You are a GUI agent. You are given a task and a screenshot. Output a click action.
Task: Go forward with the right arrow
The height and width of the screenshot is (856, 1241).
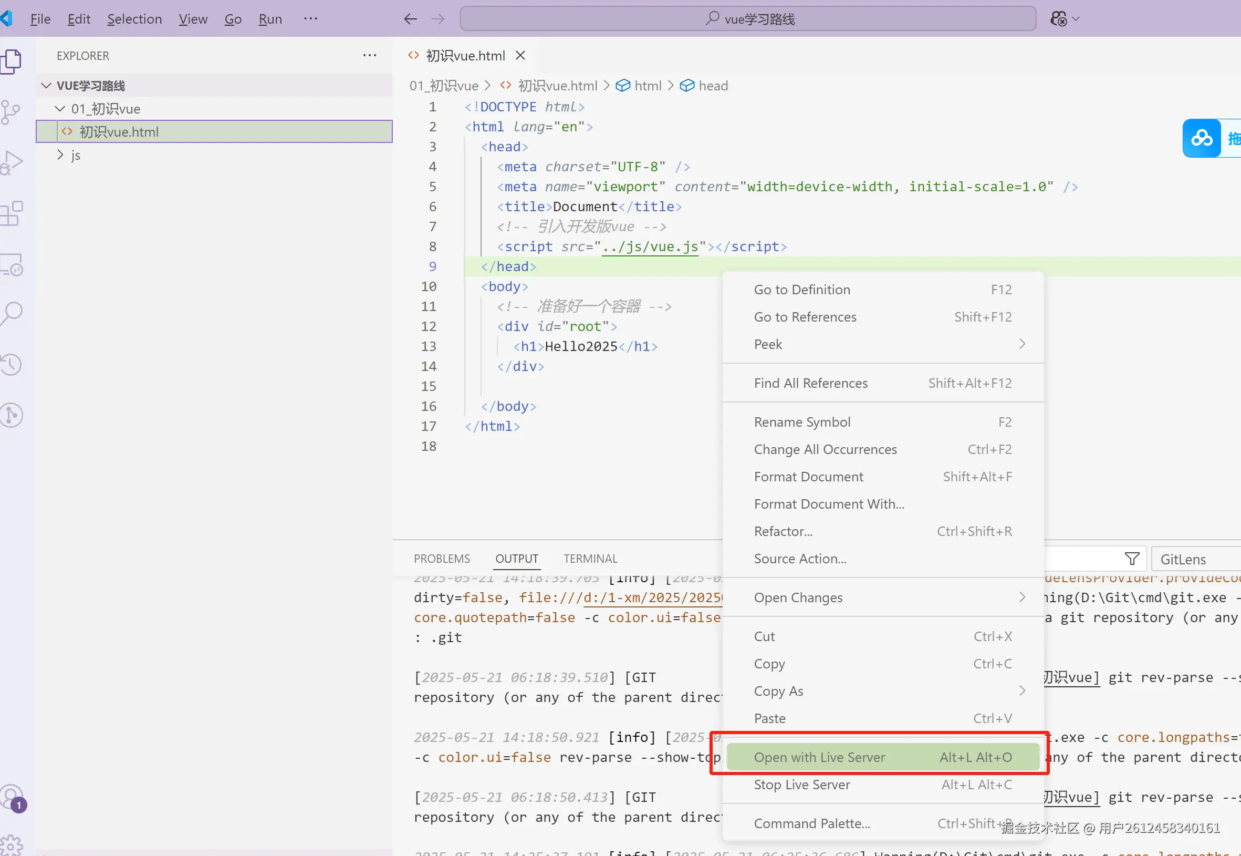(x=438, y=19)
